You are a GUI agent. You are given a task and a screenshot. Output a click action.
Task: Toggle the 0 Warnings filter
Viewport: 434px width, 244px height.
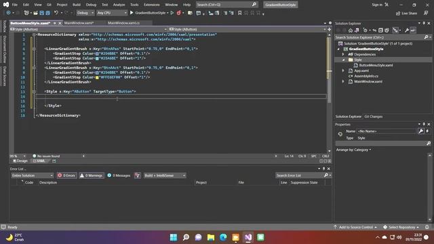point(92,176)
